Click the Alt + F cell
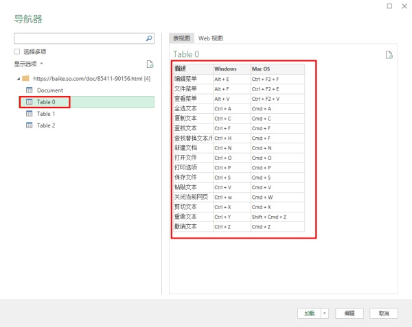The width and height of the screenshot is (412, 327). [x=232, y=89]
